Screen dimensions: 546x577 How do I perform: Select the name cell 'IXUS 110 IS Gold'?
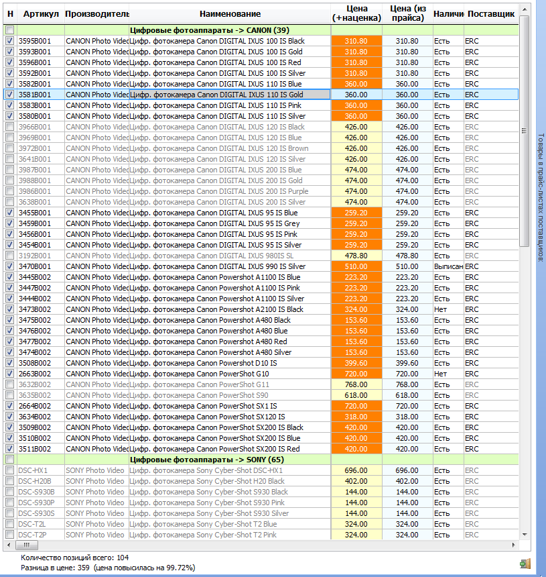(230, 95)
